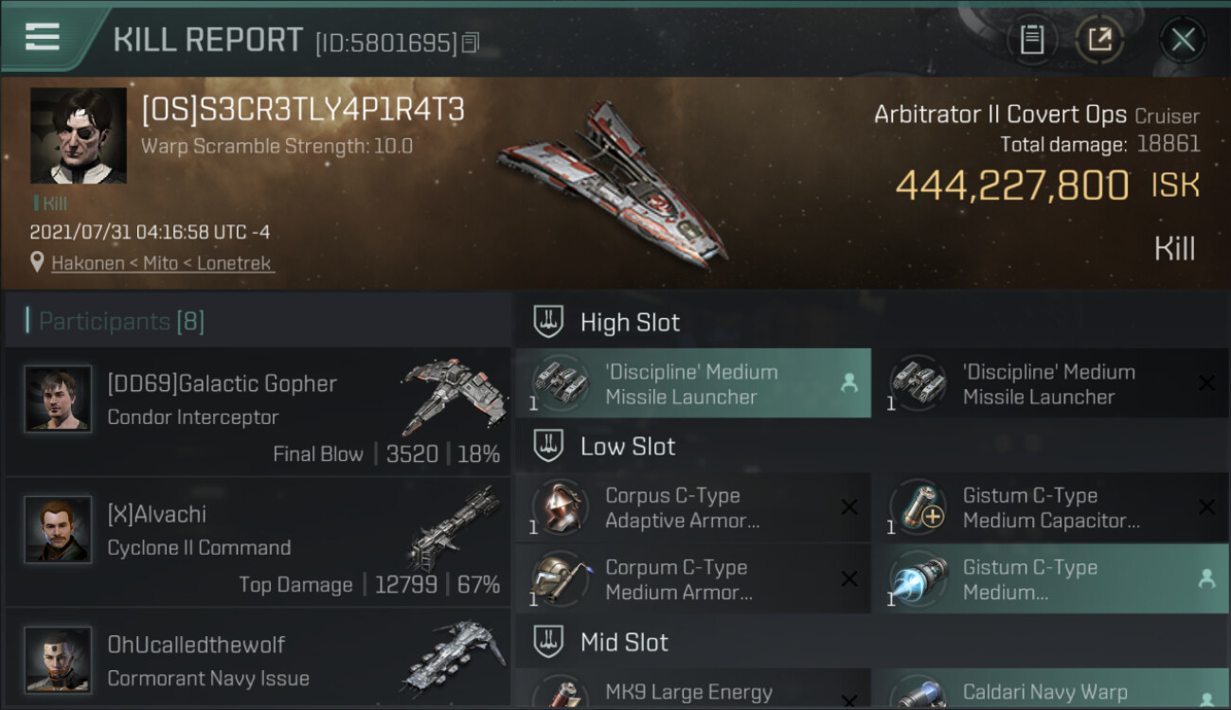
Task: Click OhUcalledthewolf's portrait
Action: click(59, 659)
